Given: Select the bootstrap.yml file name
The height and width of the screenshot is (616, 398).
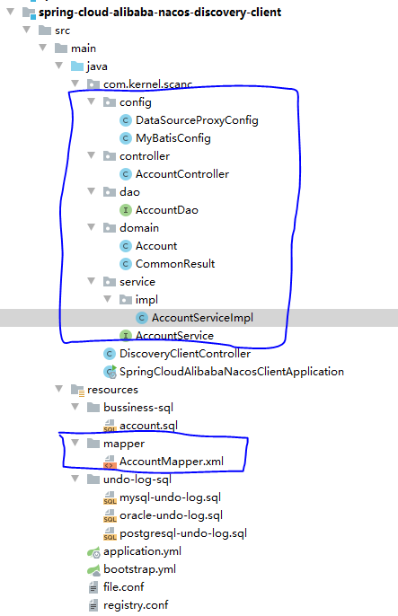Looking at the screenshot, I should (x=139, y=569).
